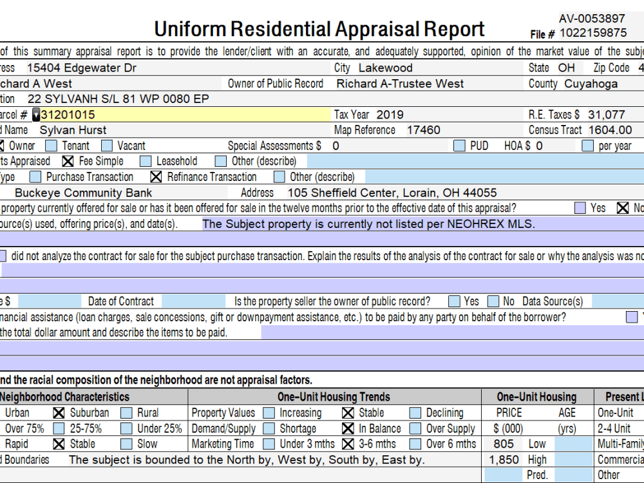
Task: Toggle 3-6 mths marketing time checkbox
Action: pyautogui.click(x=348, y=444)
